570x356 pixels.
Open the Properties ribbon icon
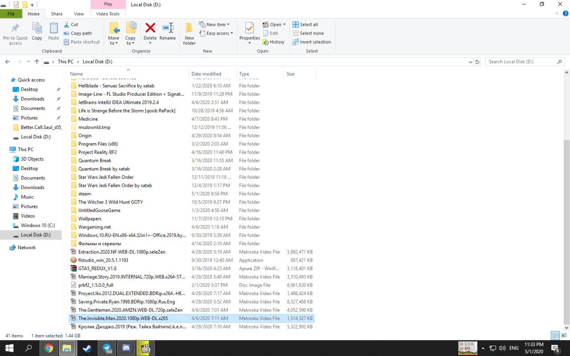[249, 28]
